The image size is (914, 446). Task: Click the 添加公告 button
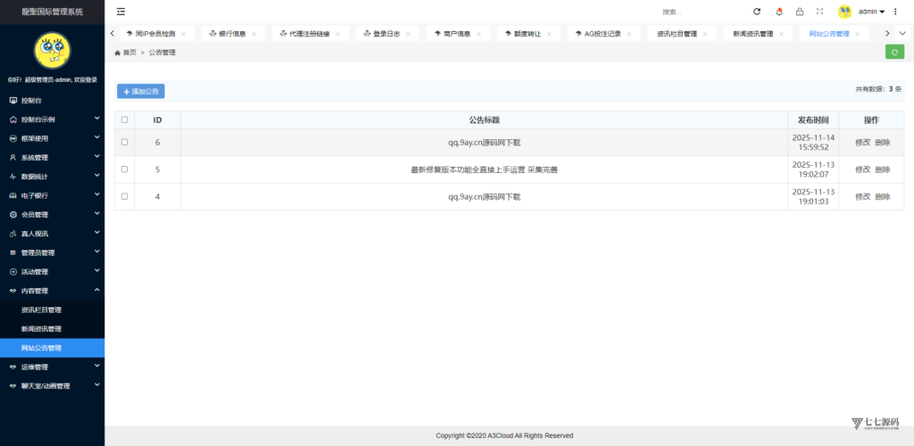[x=141, y=91]
